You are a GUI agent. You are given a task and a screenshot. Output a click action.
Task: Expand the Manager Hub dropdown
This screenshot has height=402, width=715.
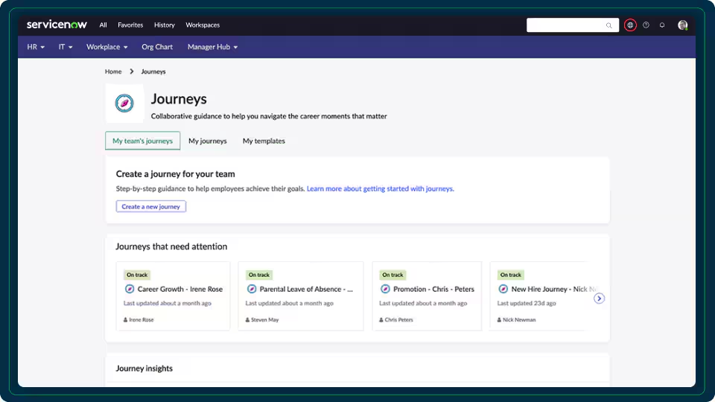[x=212, y=47]
